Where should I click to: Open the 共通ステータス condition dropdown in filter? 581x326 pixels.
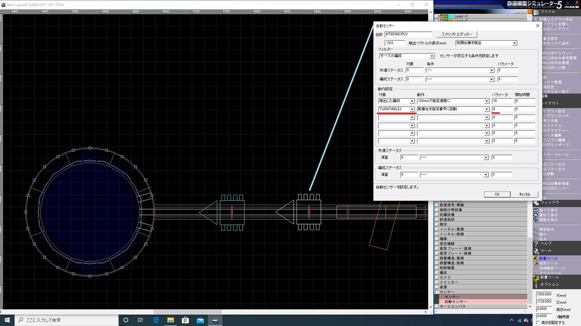pyautogui.click(x=492, y=70)
